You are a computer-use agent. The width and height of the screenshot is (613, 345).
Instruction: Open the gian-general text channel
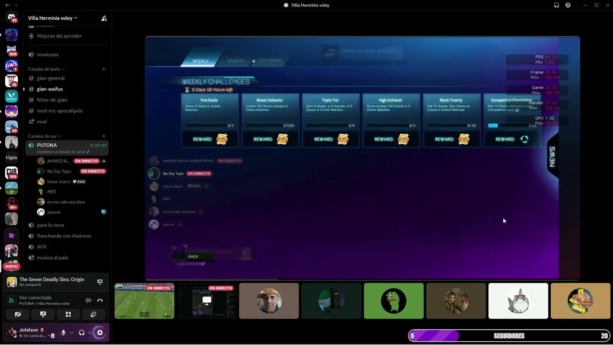tap(67, 78)
